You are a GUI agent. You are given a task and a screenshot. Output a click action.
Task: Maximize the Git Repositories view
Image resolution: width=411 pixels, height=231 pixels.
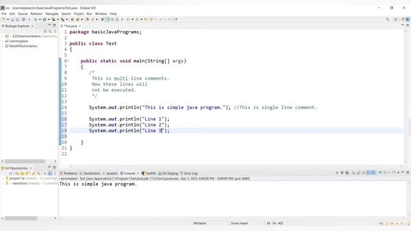(55, 167)
